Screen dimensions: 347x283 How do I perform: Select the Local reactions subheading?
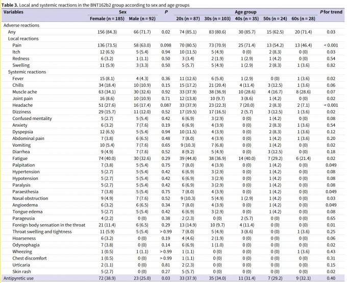tap(23, 38)
